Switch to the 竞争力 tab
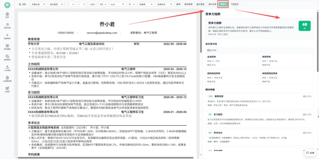This screenshot has width=319, height=159. click(223, 4)
